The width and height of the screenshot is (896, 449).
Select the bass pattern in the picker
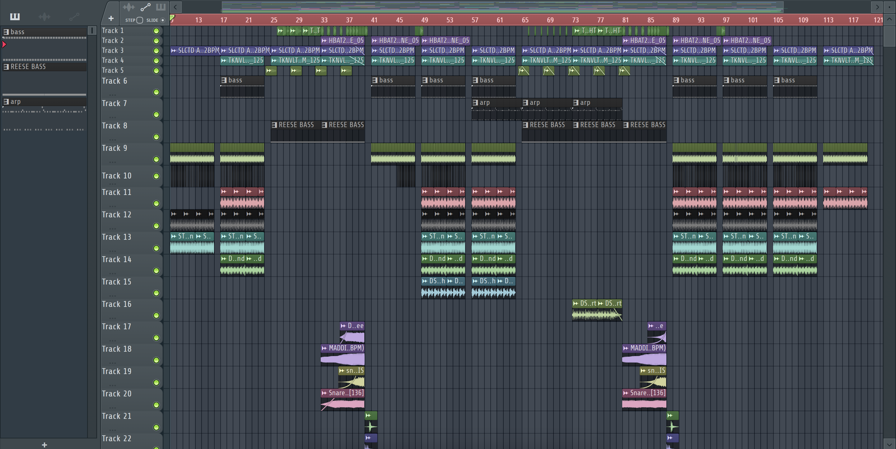point(44,32)
